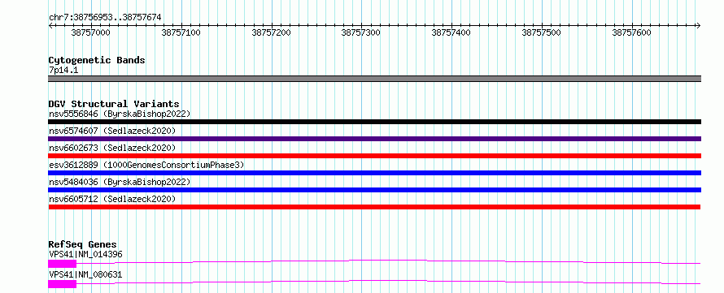Click the red nsv6602673 variant bar
Screen dimensions: 724x293
374,156
